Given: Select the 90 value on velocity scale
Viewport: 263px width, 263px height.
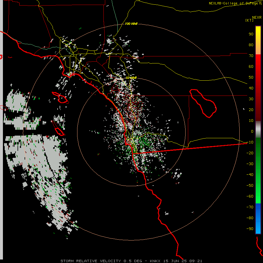Looking at the screenshot, I should click(251, 34).
